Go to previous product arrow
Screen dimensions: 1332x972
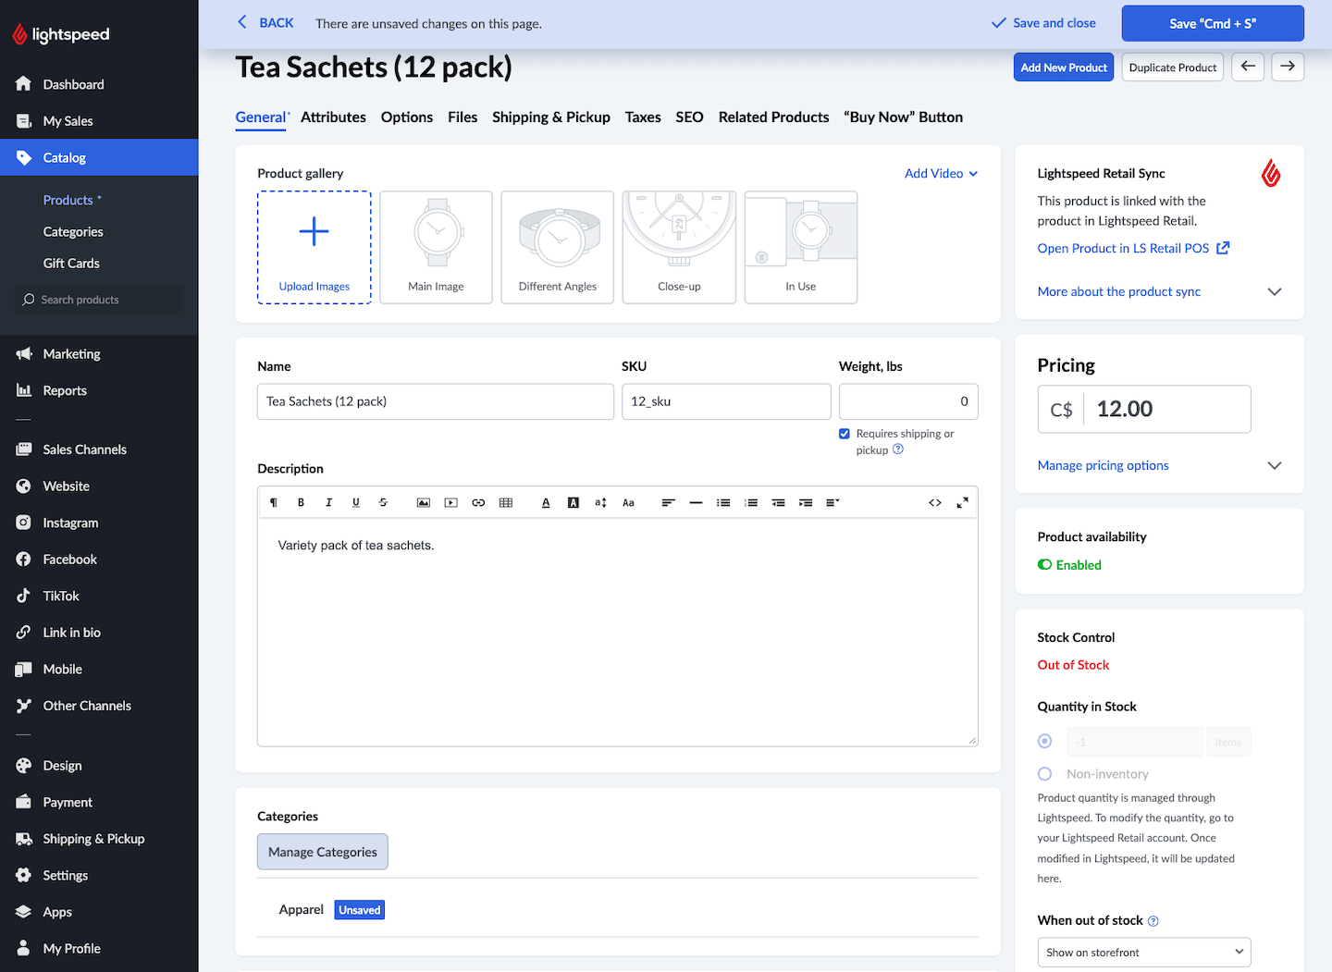[x=1248, y=67]
